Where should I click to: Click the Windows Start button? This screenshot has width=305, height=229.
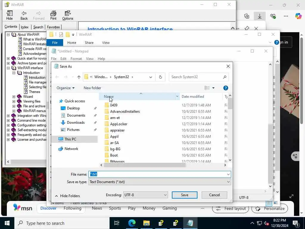tap(7, 223)
